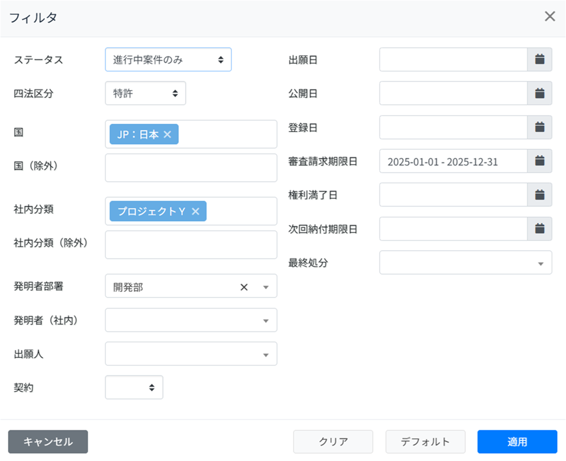The height and width of the screenshot is (461, 566).
Task: Open the 契約 dropdown
Action: [x=134, y=387]
